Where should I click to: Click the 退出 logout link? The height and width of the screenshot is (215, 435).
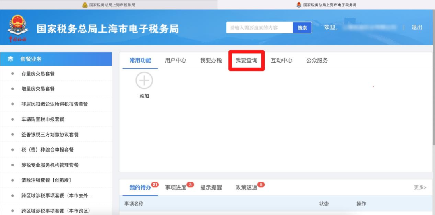[x=417, y=28]
